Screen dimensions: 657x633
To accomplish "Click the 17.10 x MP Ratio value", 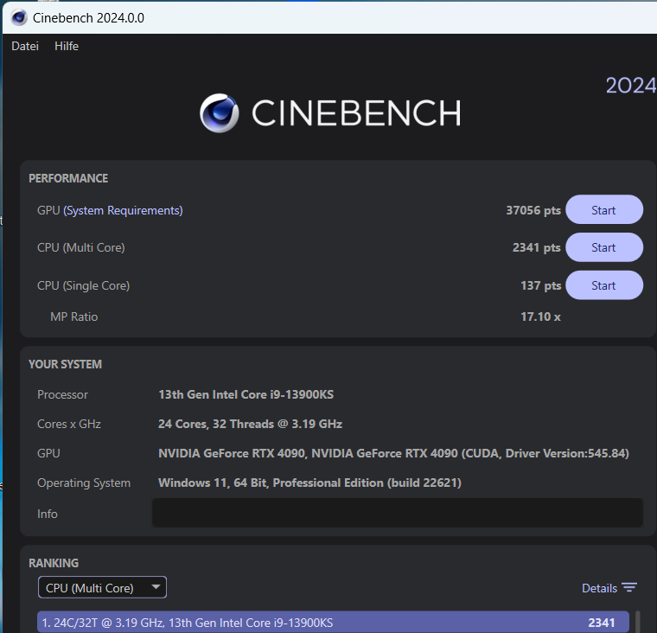I will (x=540, y=316).
